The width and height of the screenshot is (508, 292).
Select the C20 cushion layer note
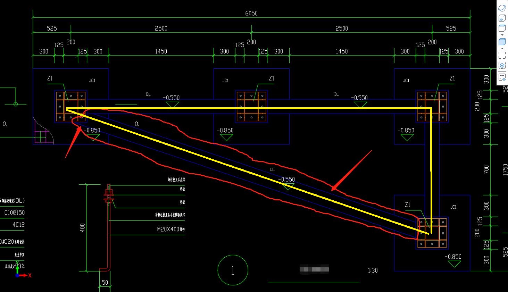[x=13, y=242]
